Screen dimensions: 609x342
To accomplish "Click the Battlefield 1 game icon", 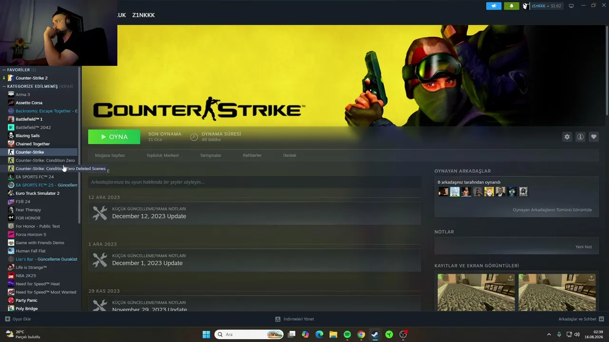I will click(x=11, y=119).
